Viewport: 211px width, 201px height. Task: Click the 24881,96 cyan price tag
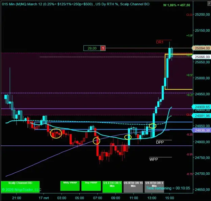coord(201,116)
